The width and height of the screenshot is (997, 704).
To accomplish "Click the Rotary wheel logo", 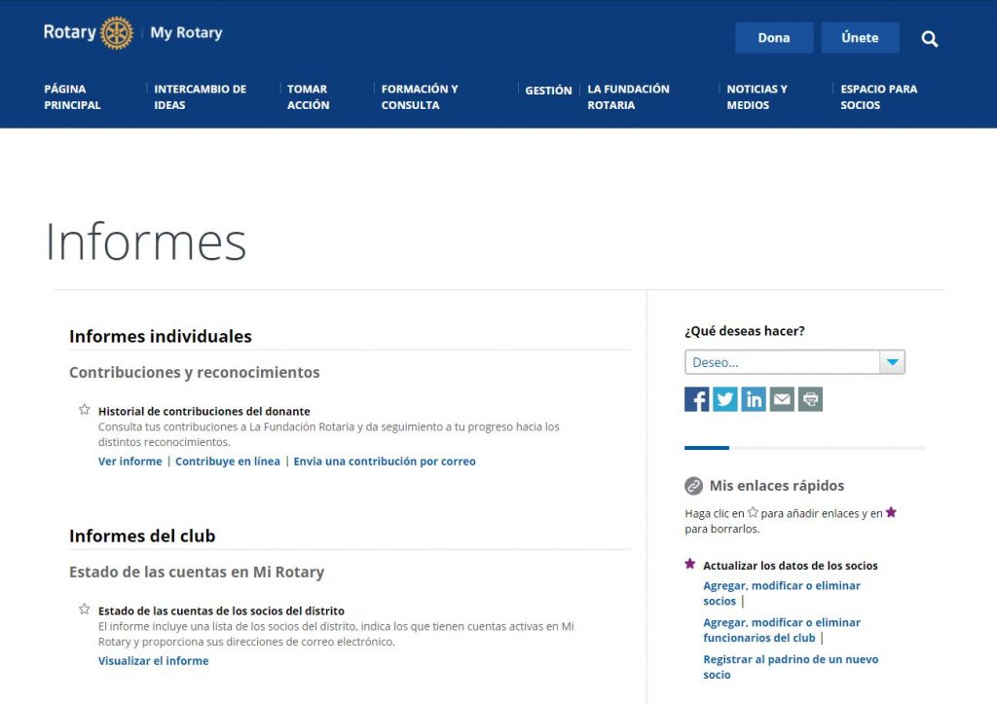I will (x=116, y=33).
